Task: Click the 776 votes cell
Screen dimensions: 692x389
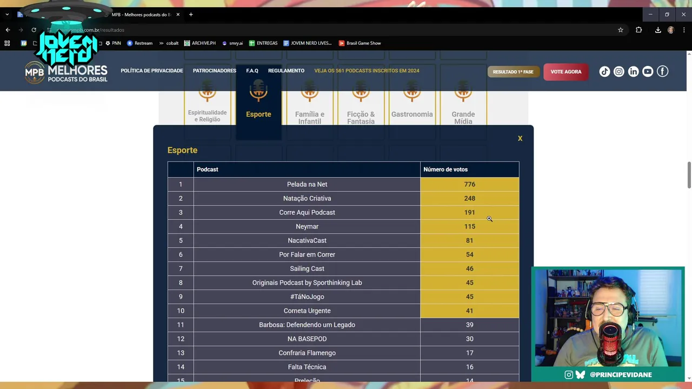Action: [x=470, y=184]
